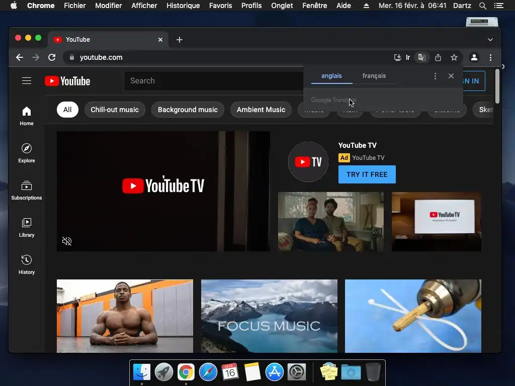Open Subscriptions in YouTube sidebar
This screenshot has height=386, width=515.
(x=27, y=190)
